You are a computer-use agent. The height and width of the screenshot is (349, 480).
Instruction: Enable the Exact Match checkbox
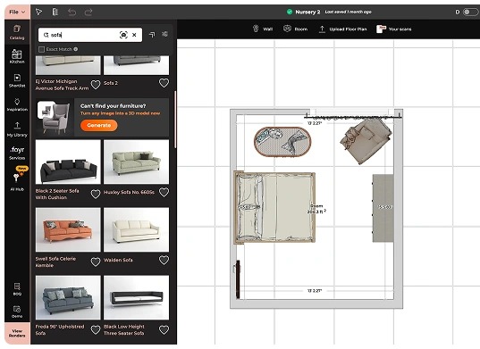pyautogui.click(x=42, y=49)
